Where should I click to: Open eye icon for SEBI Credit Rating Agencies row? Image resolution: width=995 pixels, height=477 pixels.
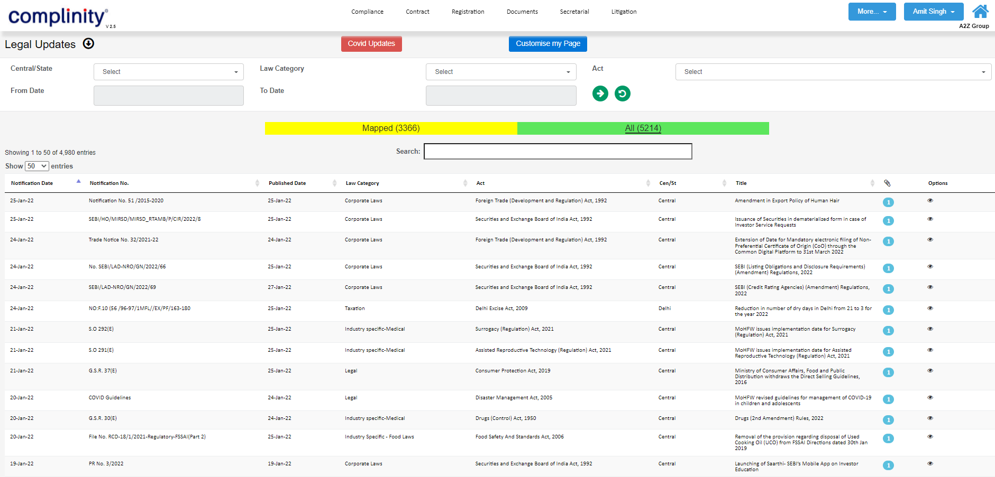(930, 287)
